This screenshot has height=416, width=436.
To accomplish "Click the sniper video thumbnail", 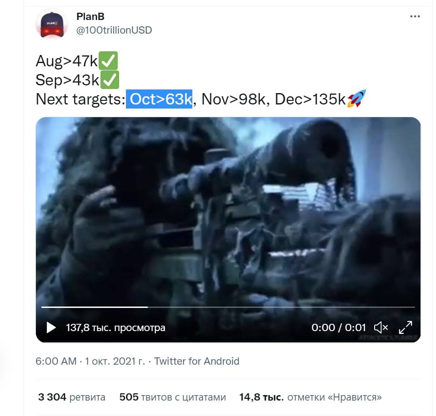I will pos(228,211).
